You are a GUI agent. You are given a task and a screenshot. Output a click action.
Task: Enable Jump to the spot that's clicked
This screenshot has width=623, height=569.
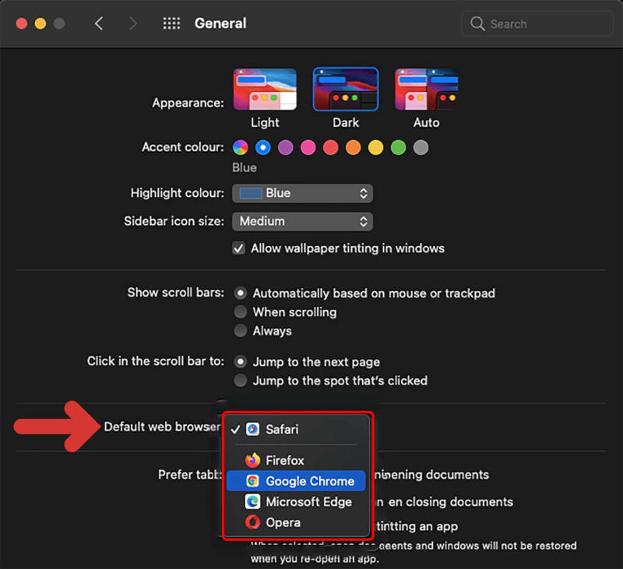coord(241,381)
